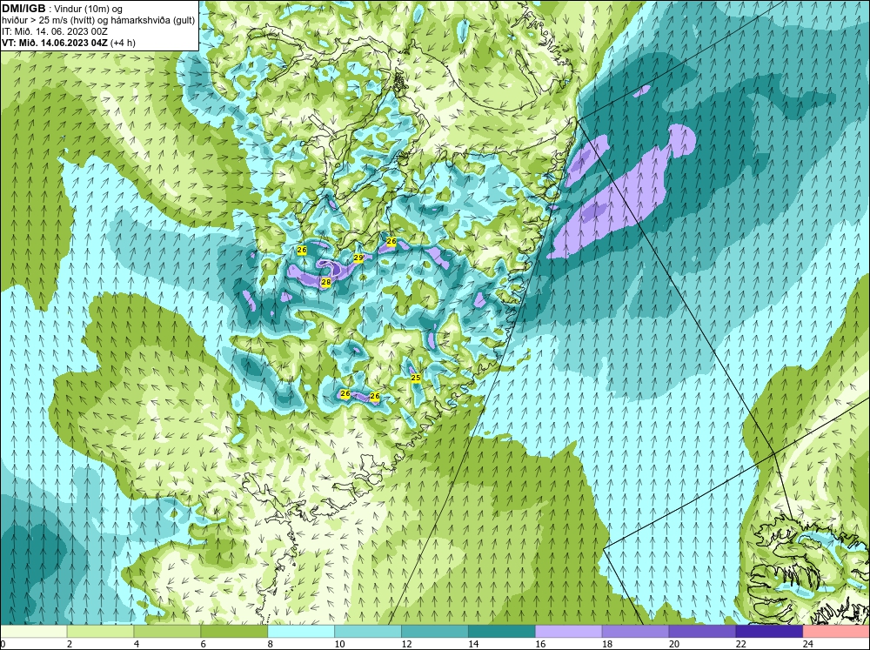Click the hviður > 25 m/s description line
The width and height of the screenshot is (870, 650).
pyautogui.click(x=98, y=20)
